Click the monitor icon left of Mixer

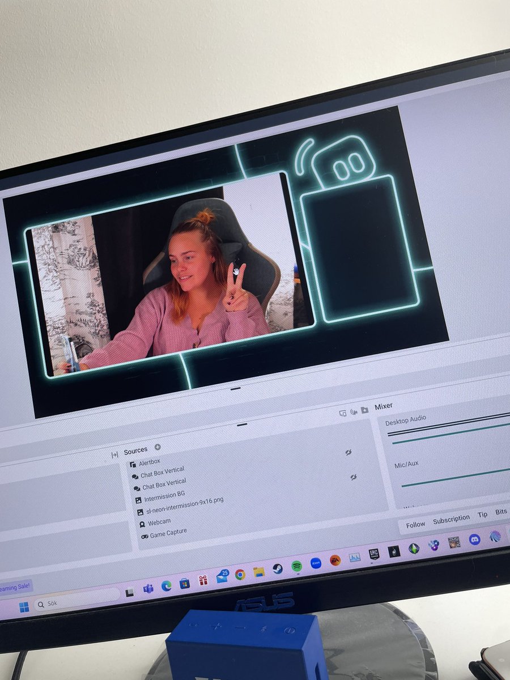pyautogui.click(x=343, y=413)
